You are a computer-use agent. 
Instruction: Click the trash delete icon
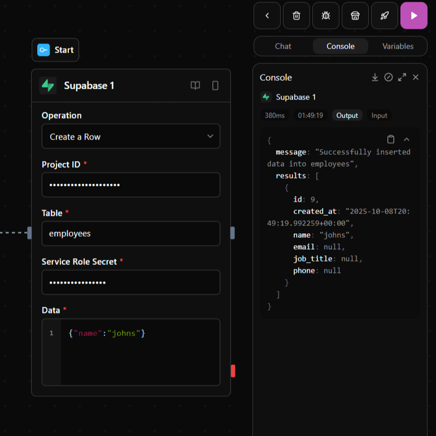(297, 16)
